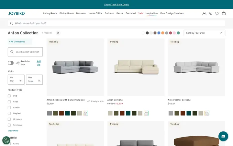Open the cream Anton Sectional image
Image resolution: width=233 pixels, height=146 pixels.
tap(136, 67)
